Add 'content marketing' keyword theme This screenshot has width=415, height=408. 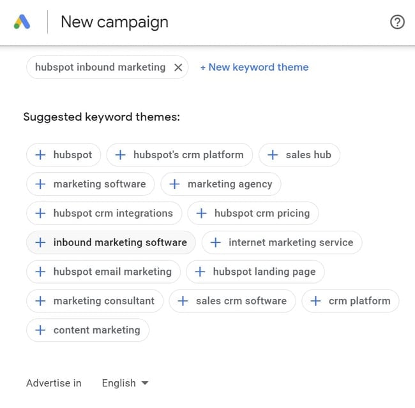point(88,330)
